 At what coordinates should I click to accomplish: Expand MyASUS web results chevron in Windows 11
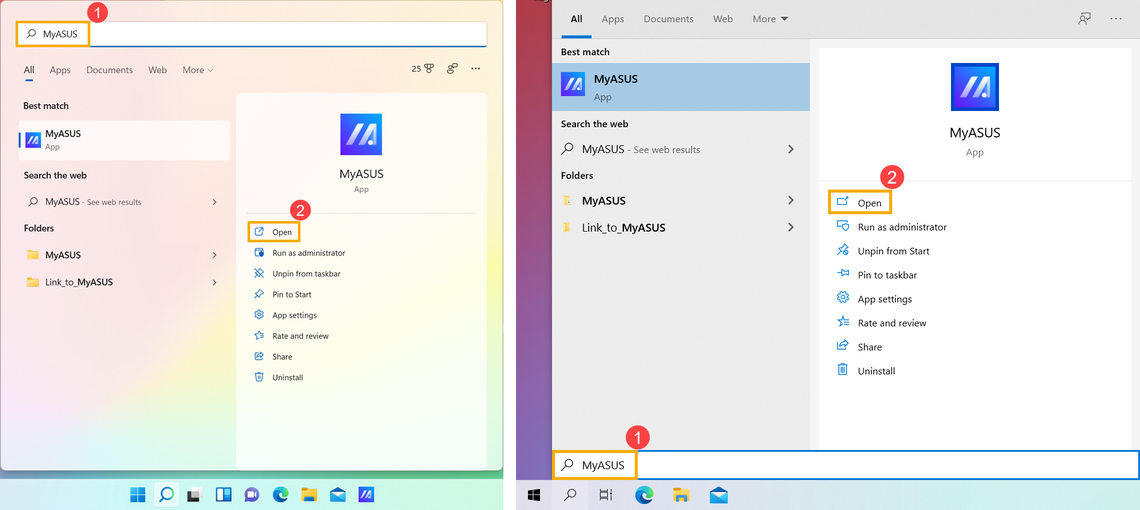pyautogui.click(x=214, y=202)
